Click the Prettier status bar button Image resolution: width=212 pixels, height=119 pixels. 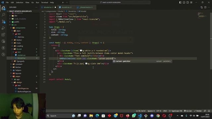pos(198,111)
